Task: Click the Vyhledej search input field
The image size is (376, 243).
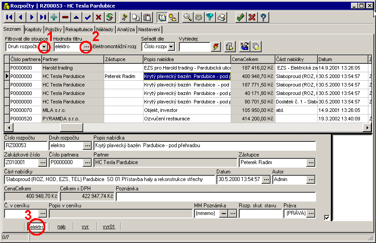Action: [194, 46]
